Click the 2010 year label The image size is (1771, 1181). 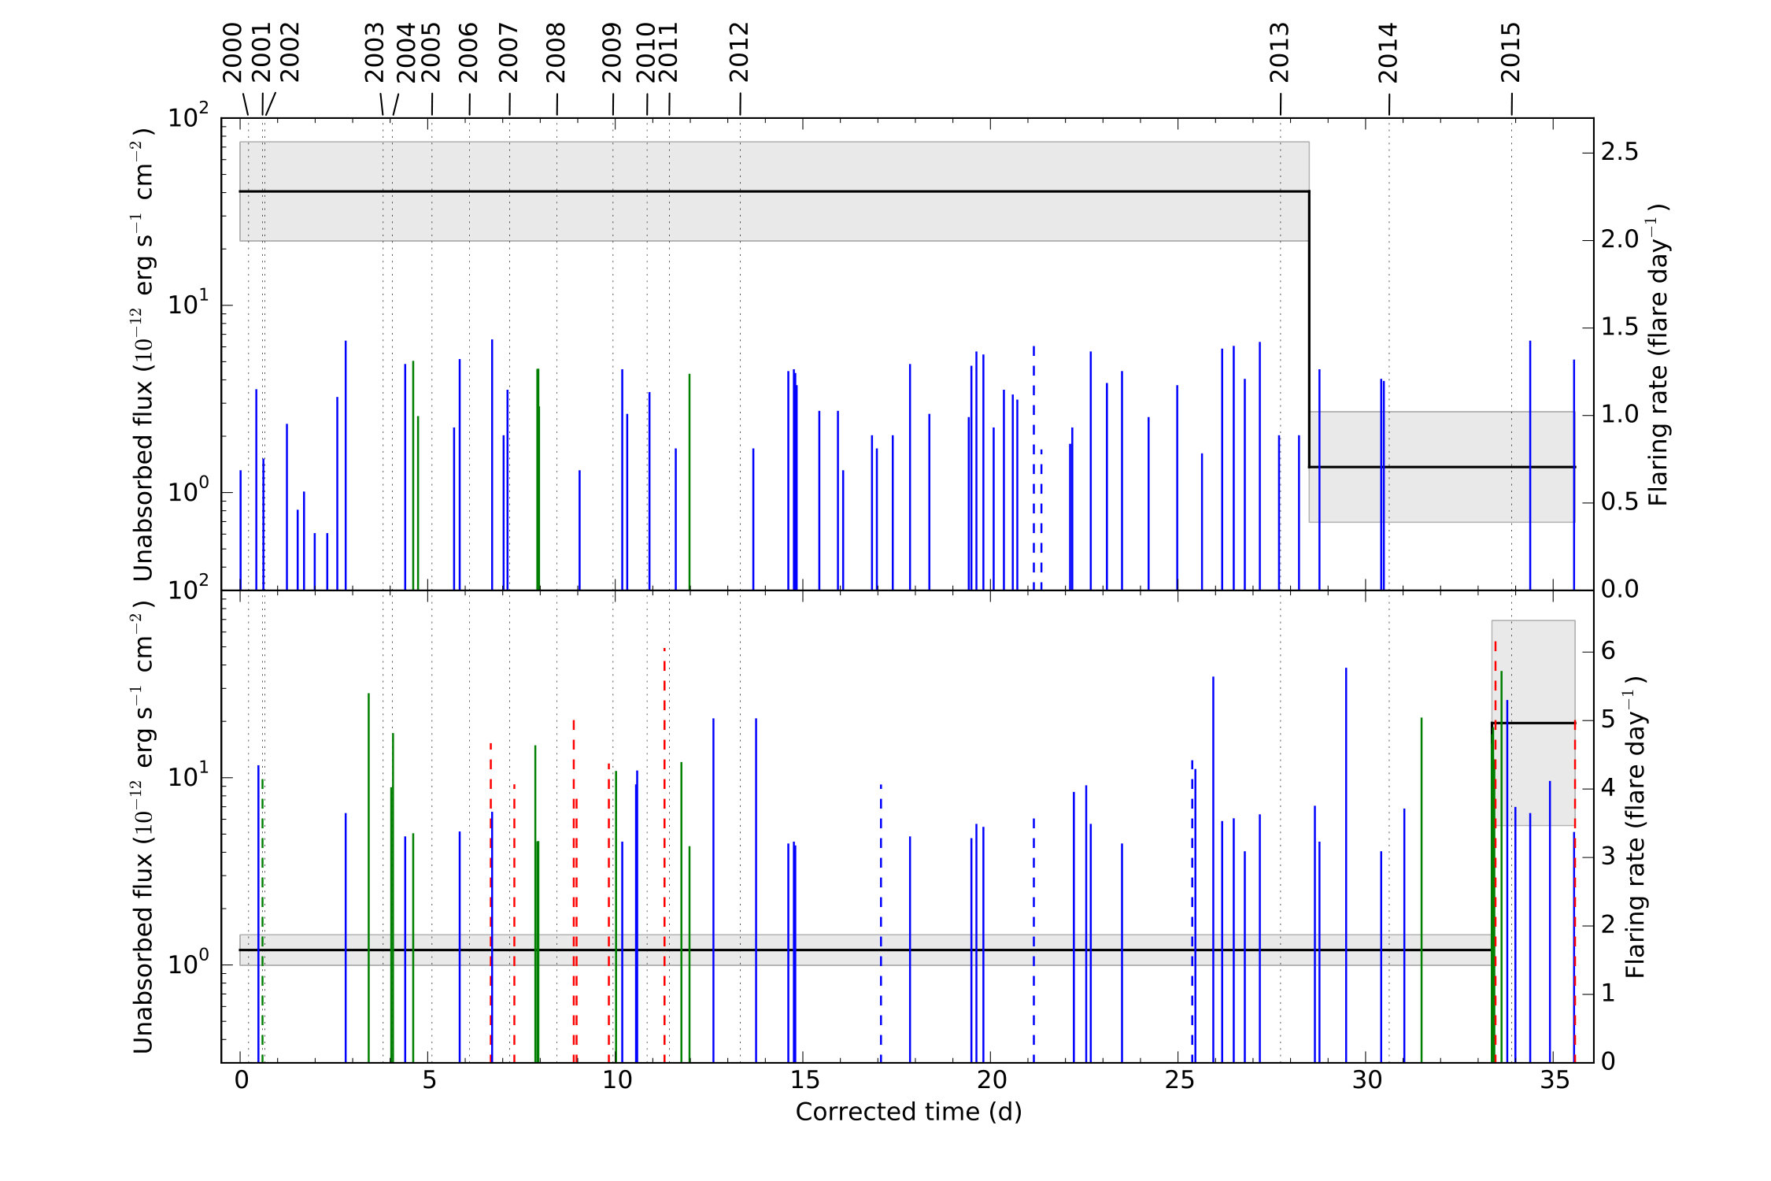646,53
